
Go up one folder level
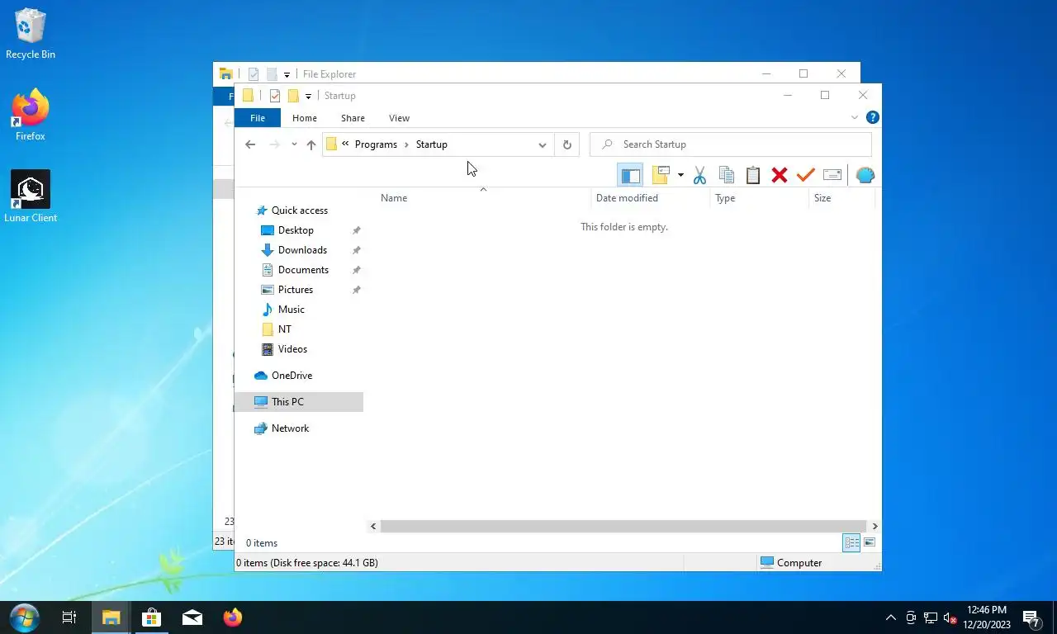[x=311, y=144]
